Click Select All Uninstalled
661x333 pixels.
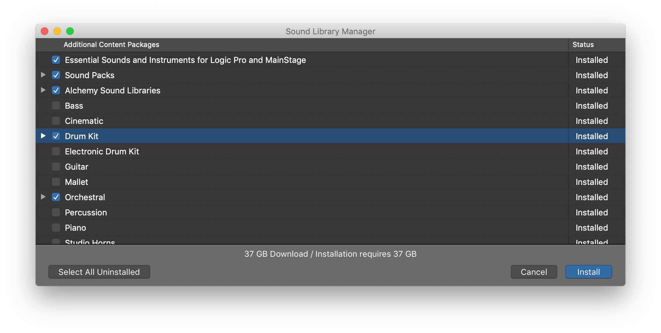click(x=99, y=272)
